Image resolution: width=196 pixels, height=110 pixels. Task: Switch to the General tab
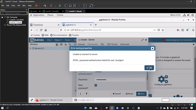click(x=81, y=44)
